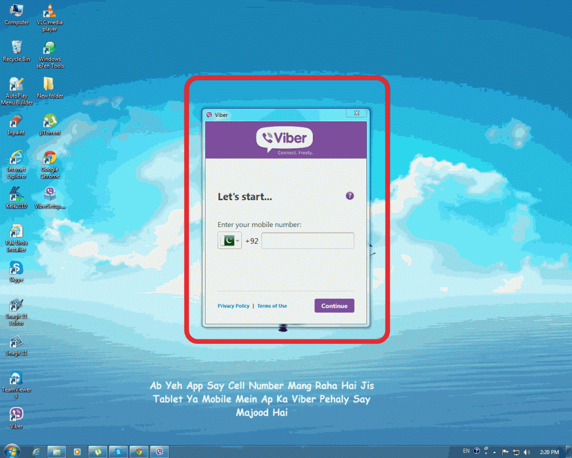Select AutoPlay Menu Builder icon
This screenshot has height=458, width=572.
[16, 91]
